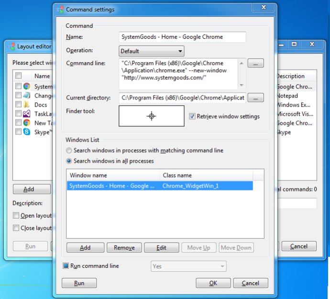The width and height of the screenshot is (330, 299).
Task: Click the Add button under Windows List
Action: coord(85,248)
